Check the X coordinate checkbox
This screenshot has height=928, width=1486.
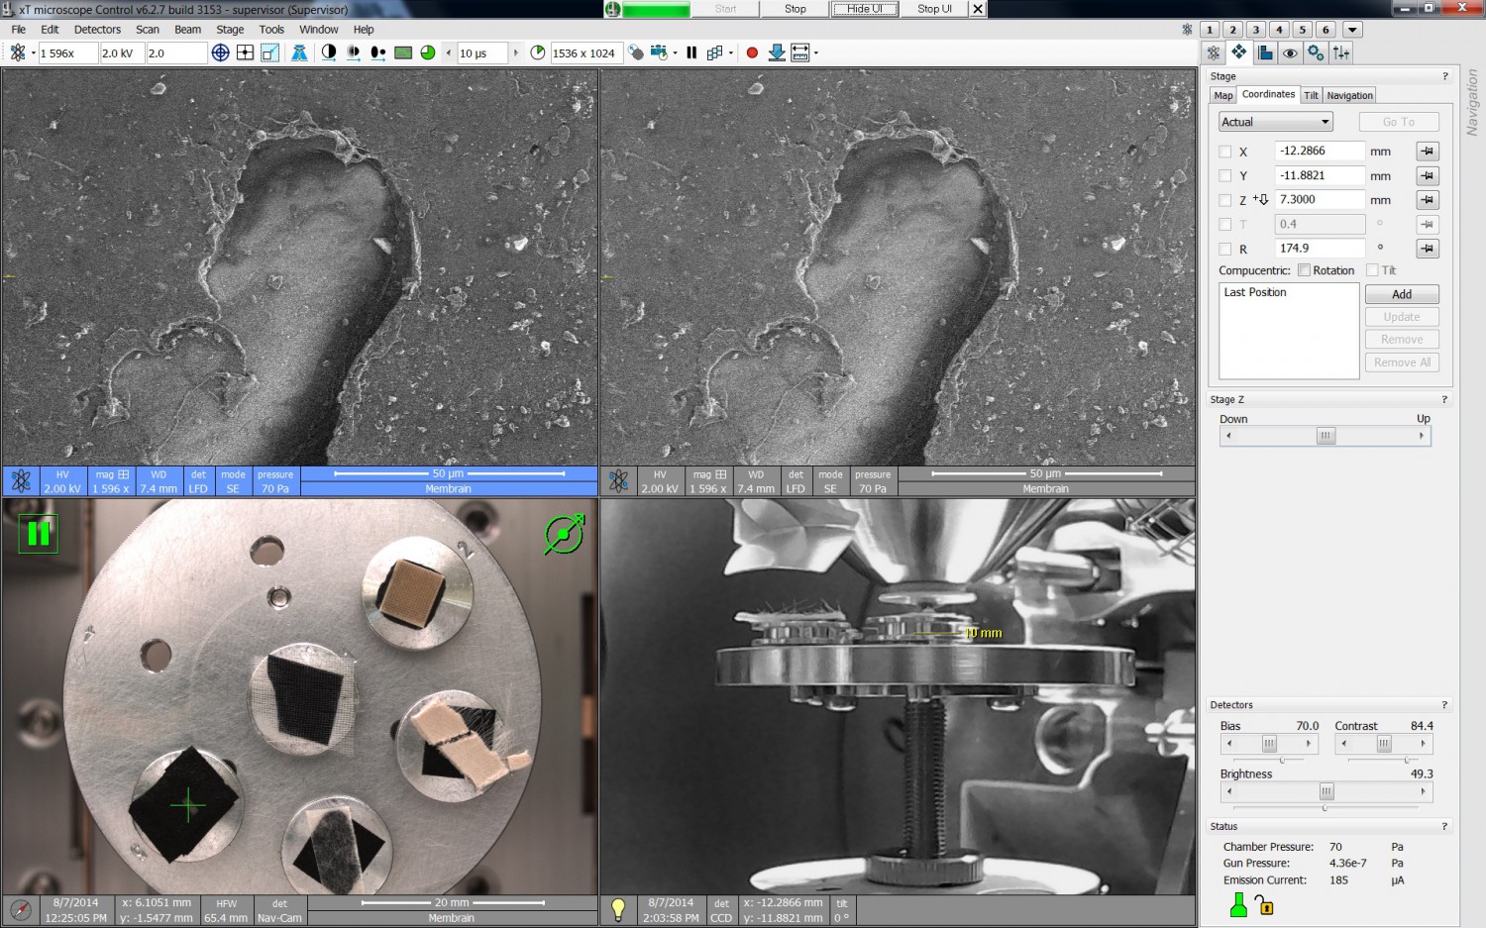click(x=1225, y=152)
